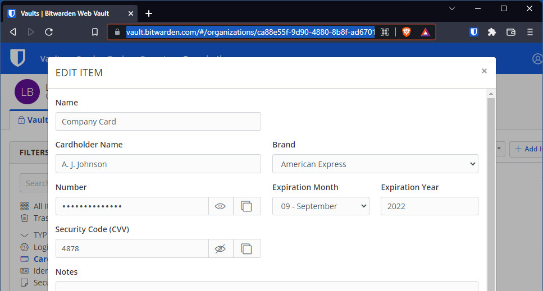The height and width of the screenshot is (291, 543).
Task: Click the Name input field
Action: coord(158,122)
